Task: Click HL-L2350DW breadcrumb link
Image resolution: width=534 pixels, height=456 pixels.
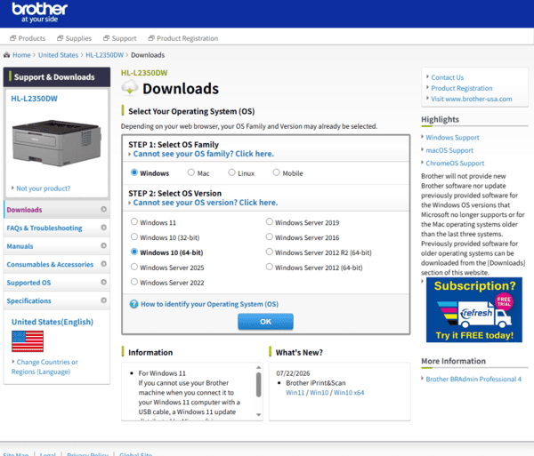Action: tap(104, 55)
